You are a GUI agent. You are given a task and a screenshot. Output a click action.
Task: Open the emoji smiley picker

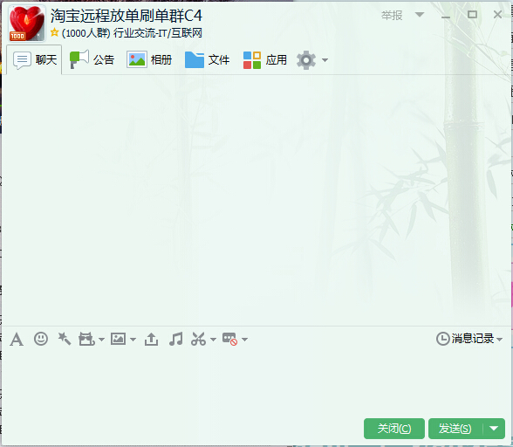click(x=41, y=339)
